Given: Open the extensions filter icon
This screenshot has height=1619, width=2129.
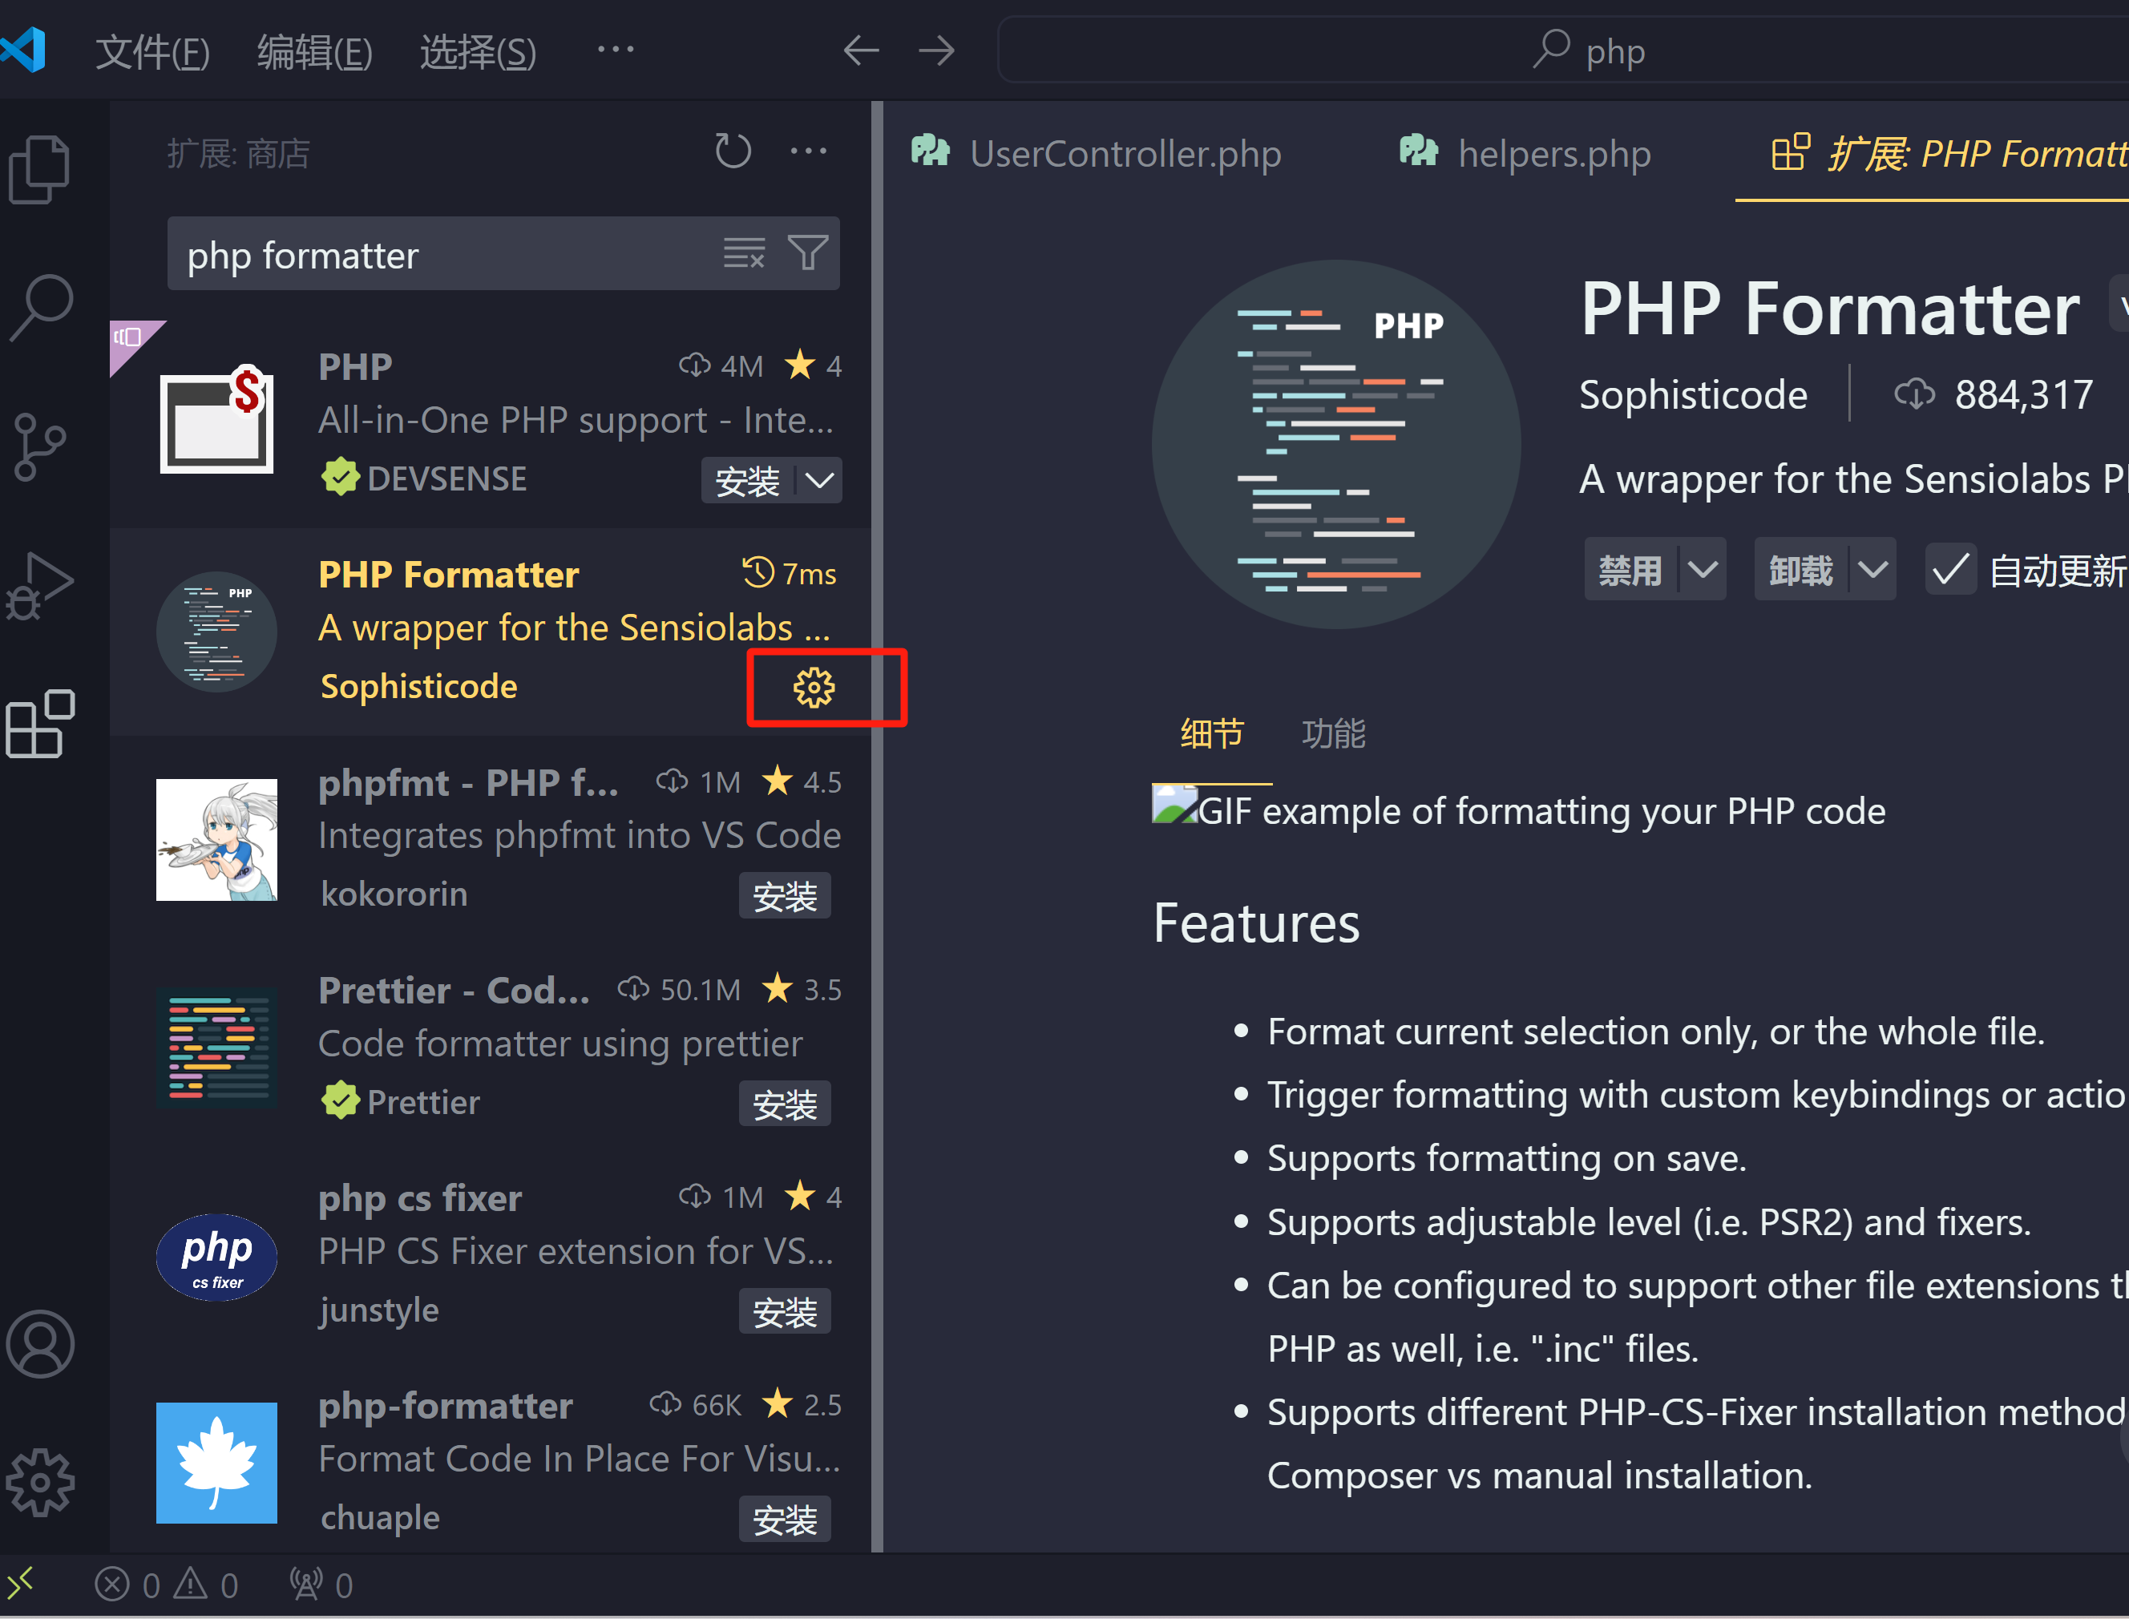Looking at the screenshot, I should coord(808,253).
